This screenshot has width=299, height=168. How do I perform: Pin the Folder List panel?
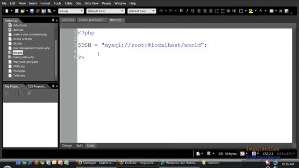pos(53,21)
